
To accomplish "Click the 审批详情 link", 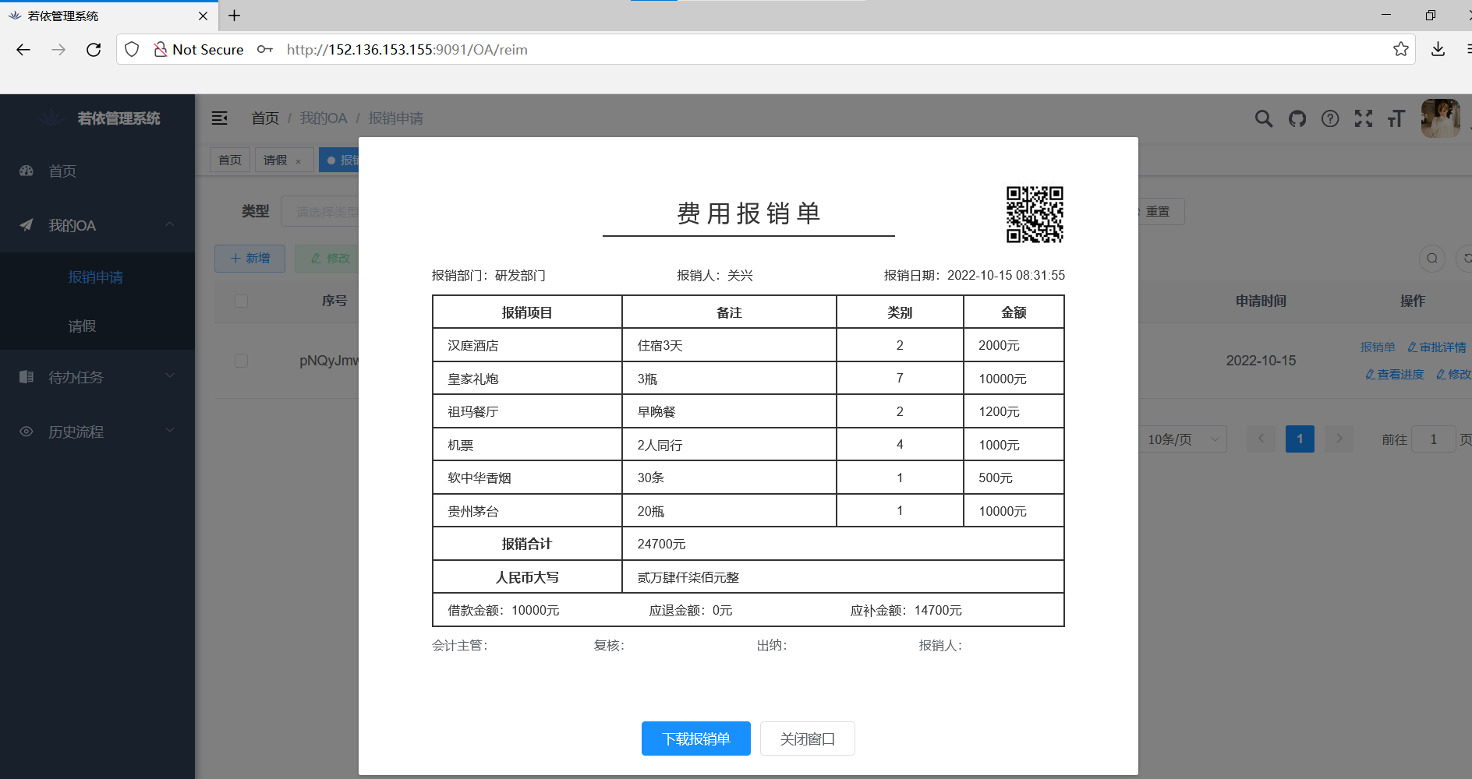I will click(x=1437, y=347).
